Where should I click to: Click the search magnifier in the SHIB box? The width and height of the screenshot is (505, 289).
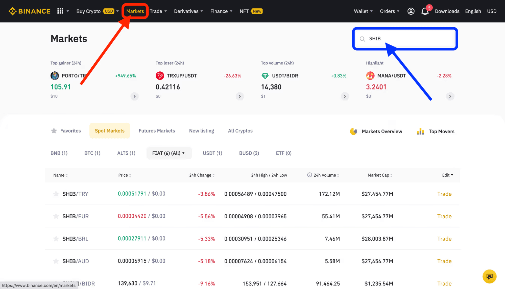[362, 39]
